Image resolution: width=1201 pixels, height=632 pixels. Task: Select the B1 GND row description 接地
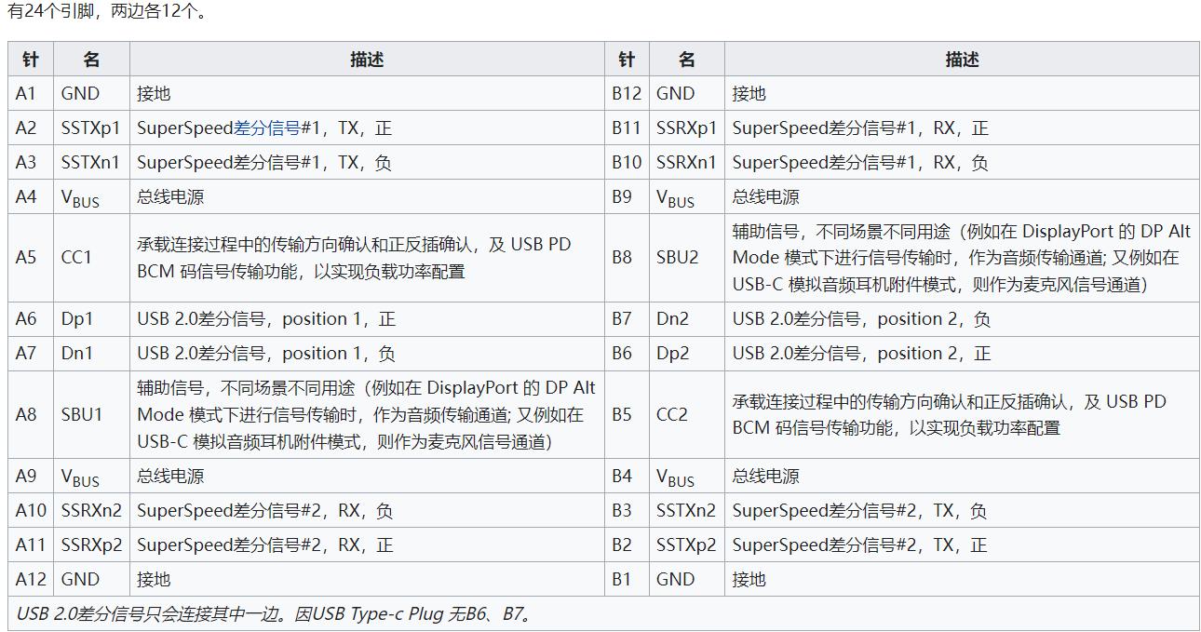coord(749,579)
